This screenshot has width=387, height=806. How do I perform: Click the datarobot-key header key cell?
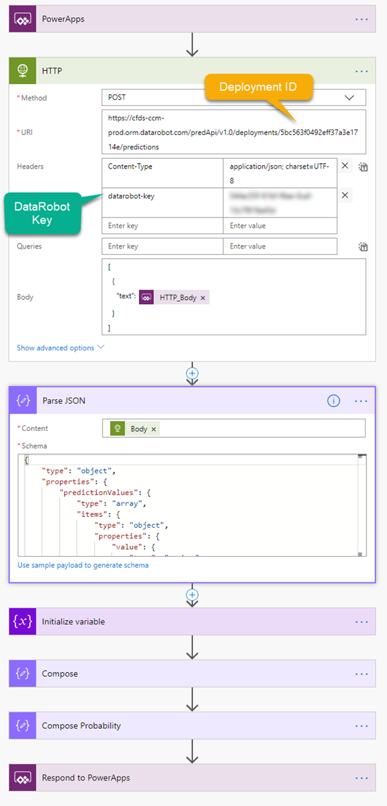click(162, 202)
